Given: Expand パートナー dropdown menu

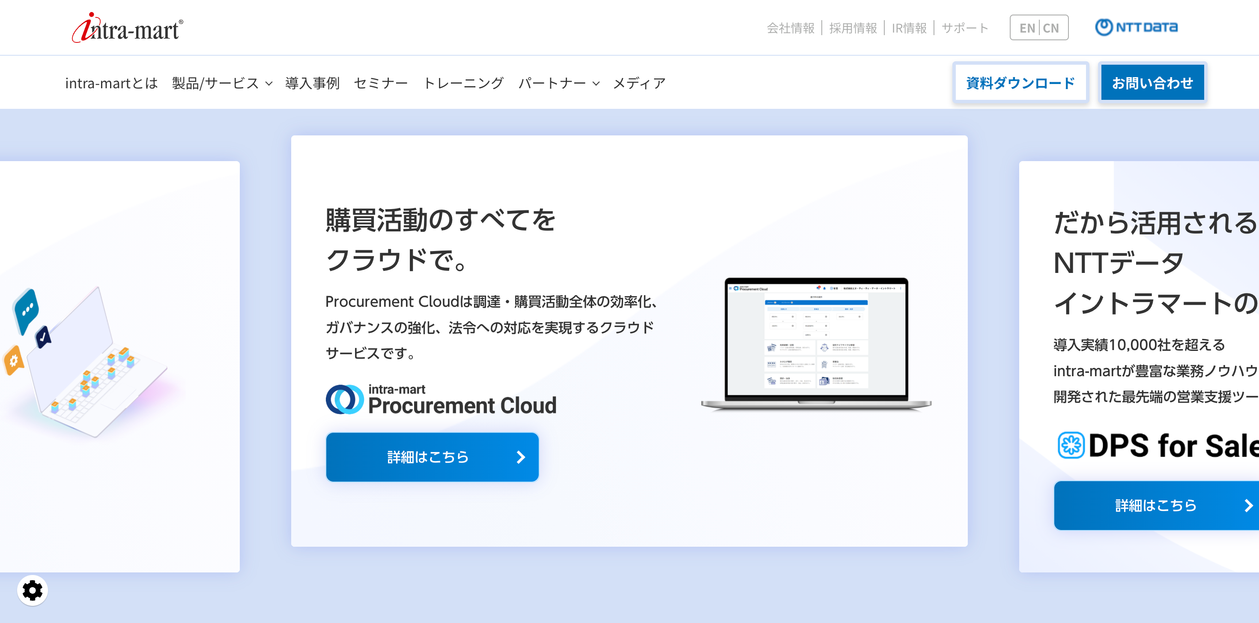Looking at the screenshot, I should [x=559, y=83].
